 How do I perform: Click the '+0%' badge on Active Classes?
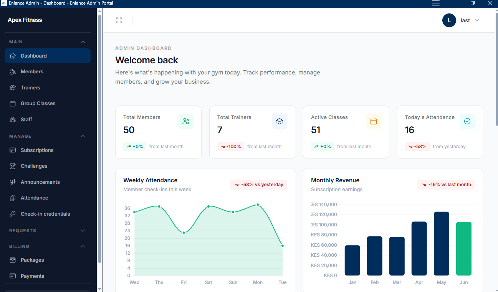click(x=323, y=147)
